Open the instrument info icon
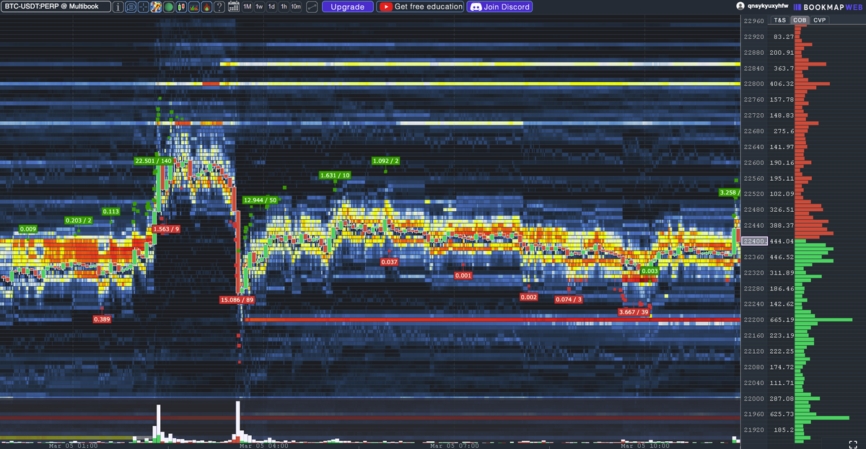 tap(118, 6)
